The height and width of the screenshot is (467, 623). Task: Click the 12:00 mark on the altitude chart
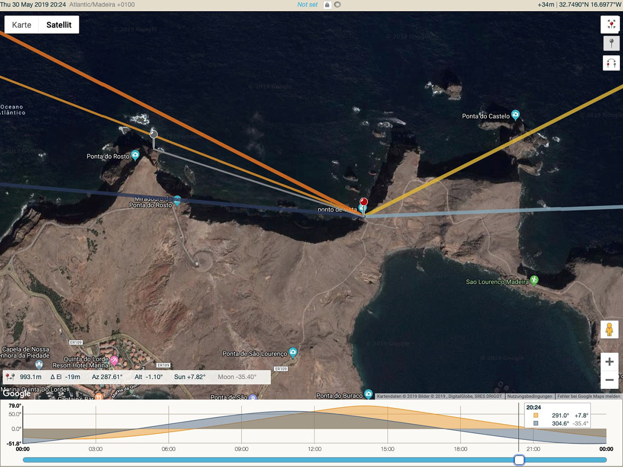tap(315, 449)
